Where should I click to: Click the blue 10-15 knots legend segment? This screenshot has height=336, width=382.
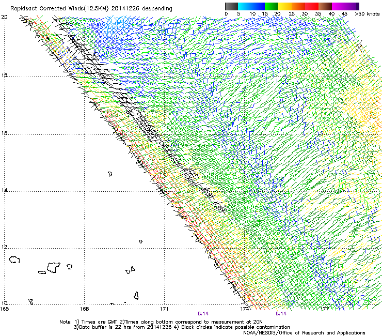coord(258,6)
